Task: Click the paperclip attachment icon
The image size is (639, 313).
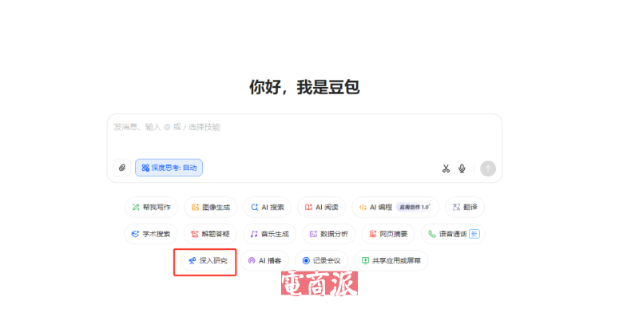Action: coord(122,168)
